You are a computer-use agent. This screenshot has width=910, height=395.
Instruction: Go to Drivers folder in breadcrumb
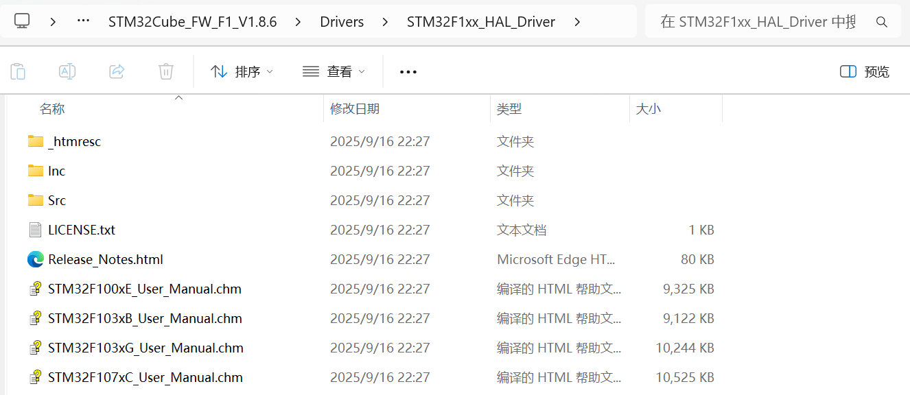click(342, 22)
